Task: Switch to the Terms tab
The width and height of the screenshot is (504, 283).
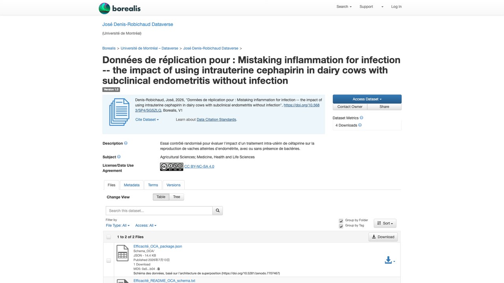Action: pyautogui.click(x=153, y=185)
